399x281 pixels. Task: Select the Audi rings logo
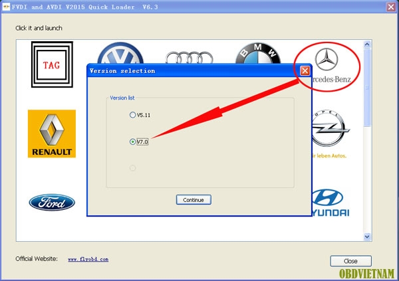[188, 56]
